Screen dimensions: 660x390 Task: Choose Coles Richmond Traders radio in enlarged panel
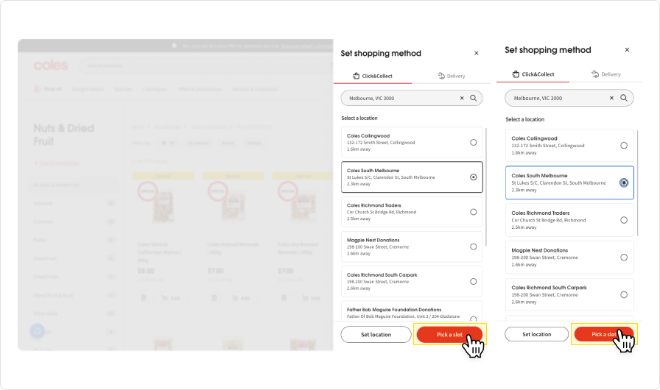click(x=624, y=220)
